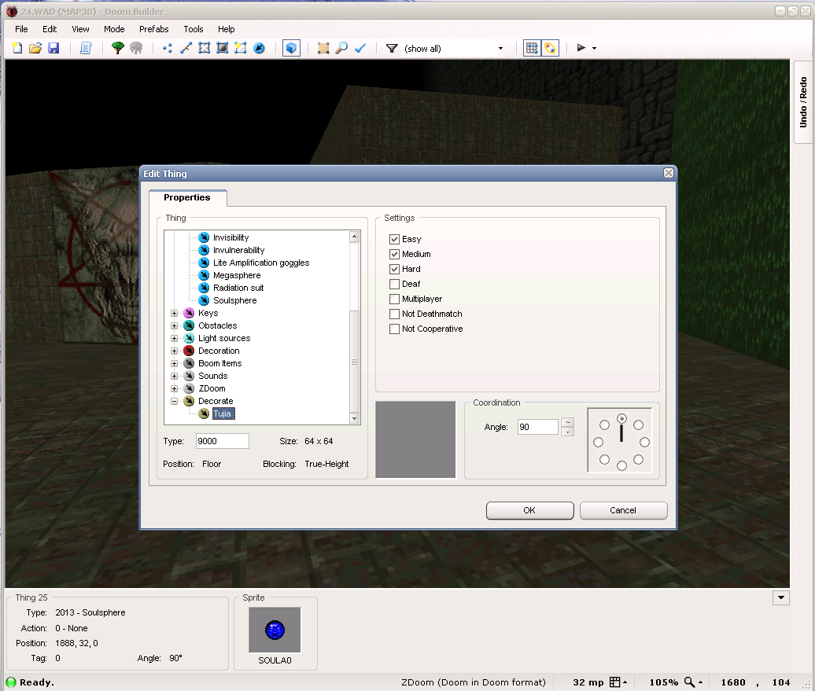Open the Tools menu
Image resolution: width=815 pixels, height=691 pixels.
tap(194, 29)
